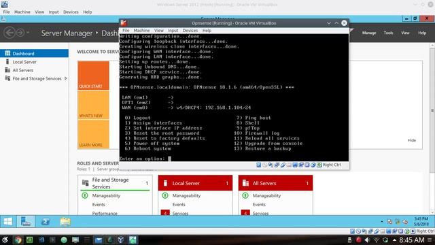Open the All Servers red tile header

(275, 183)
